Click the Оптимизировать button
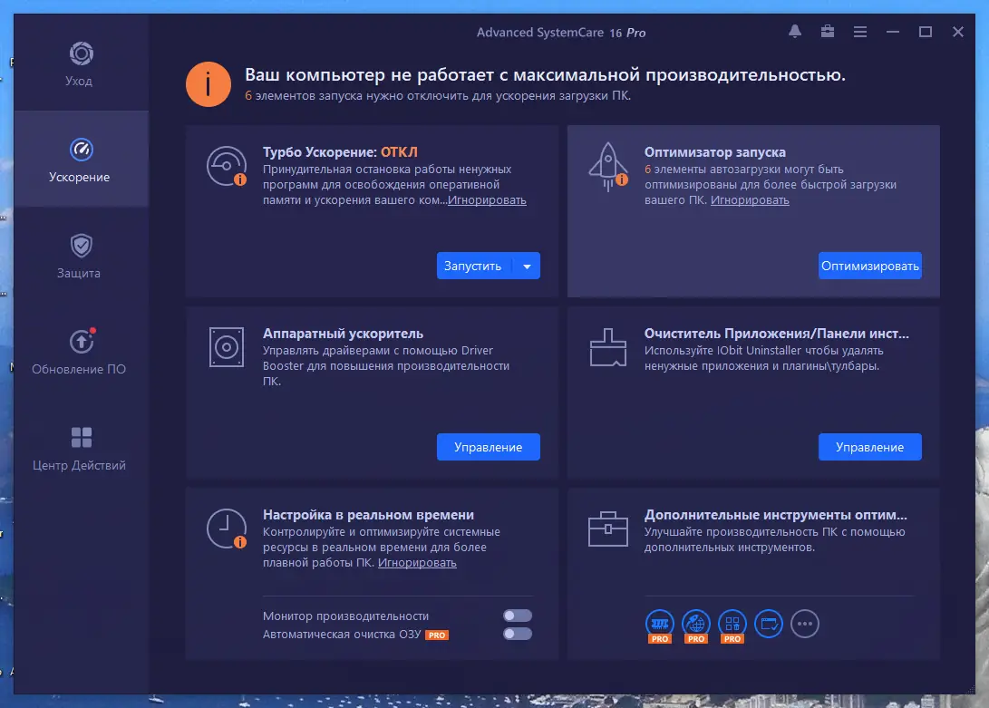This screenshot has width=989, height=708. point(869,266)
